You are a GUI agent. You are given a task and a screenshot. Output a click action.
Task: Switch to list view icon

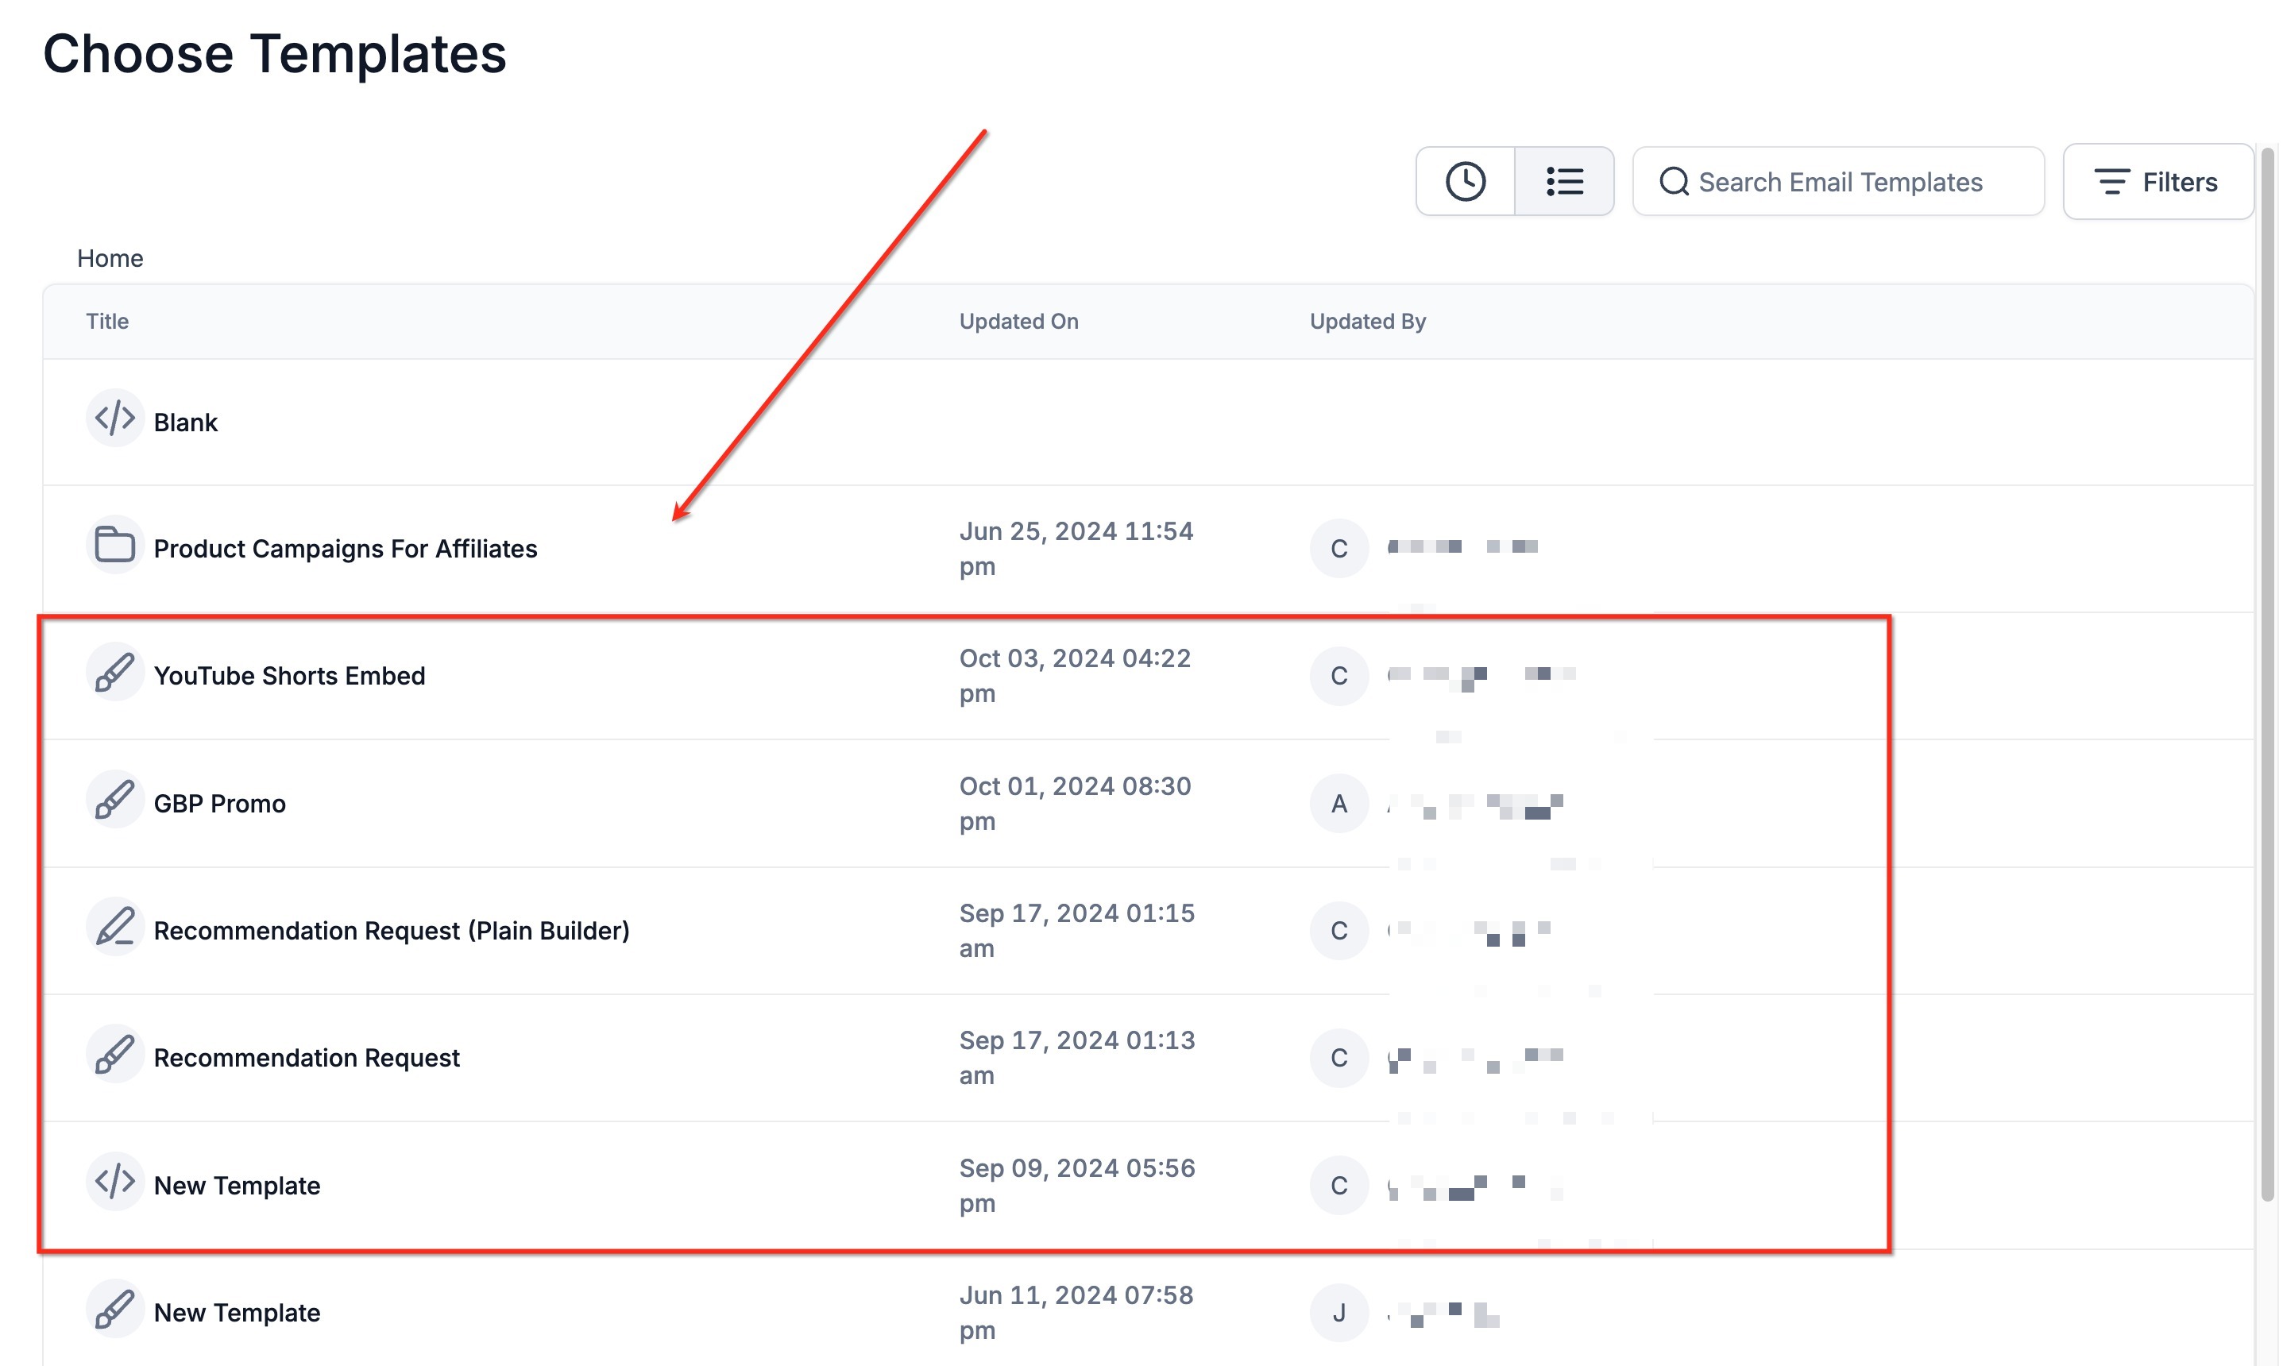[1564, 181]
